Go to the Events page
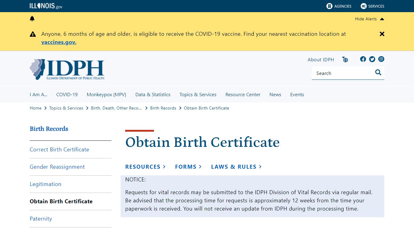The height and width of the screenshot is (233, 414). tap(297, 95)
